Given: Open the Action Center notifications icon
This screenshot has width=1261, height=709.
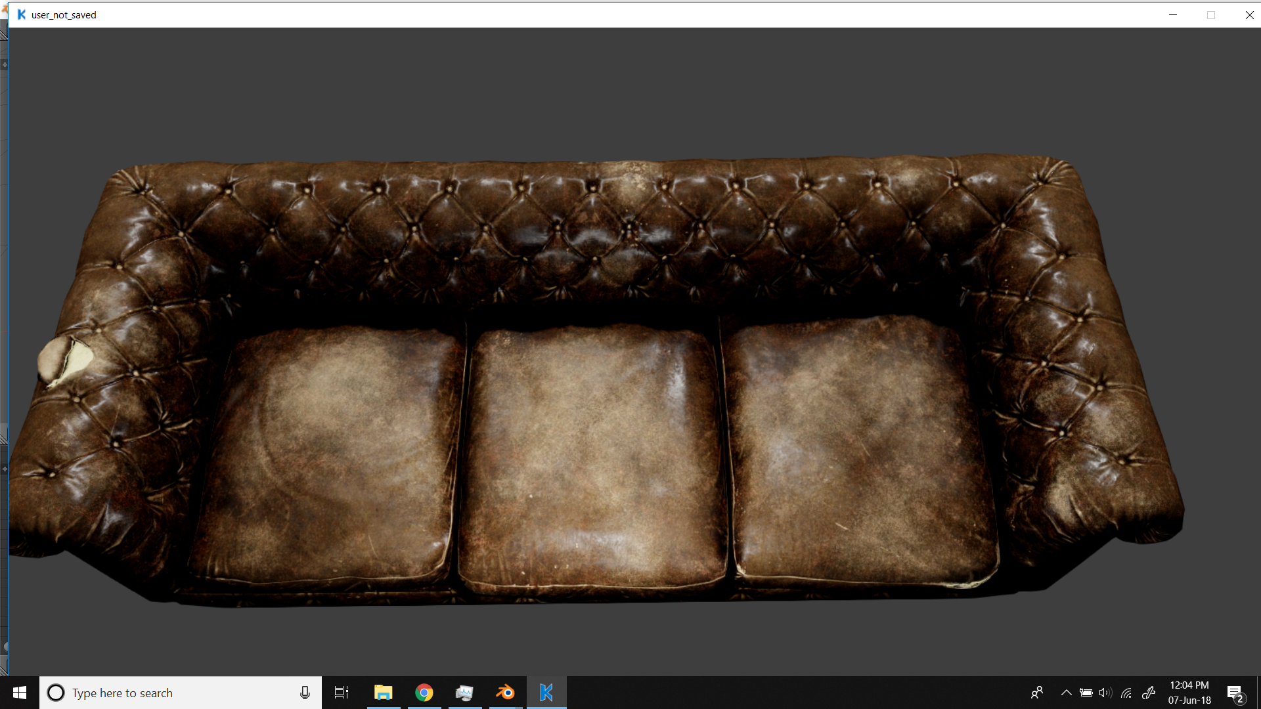Looking at the screenshot, I should click(1235, 693).
